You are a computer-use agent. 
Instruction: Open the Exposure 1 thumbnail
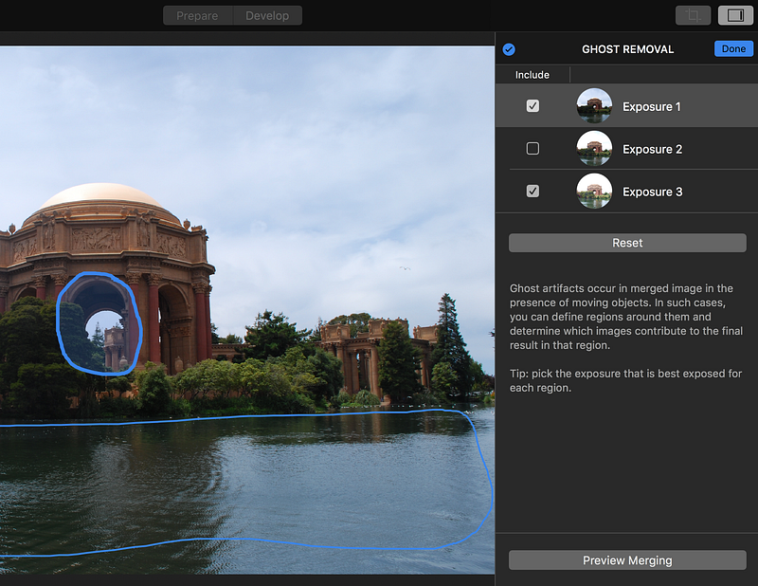click(x=594, y=106)
